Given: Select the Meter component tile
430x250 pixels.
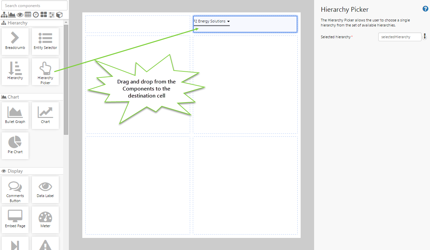Looking at the screenshot, I should click(45, 220).
